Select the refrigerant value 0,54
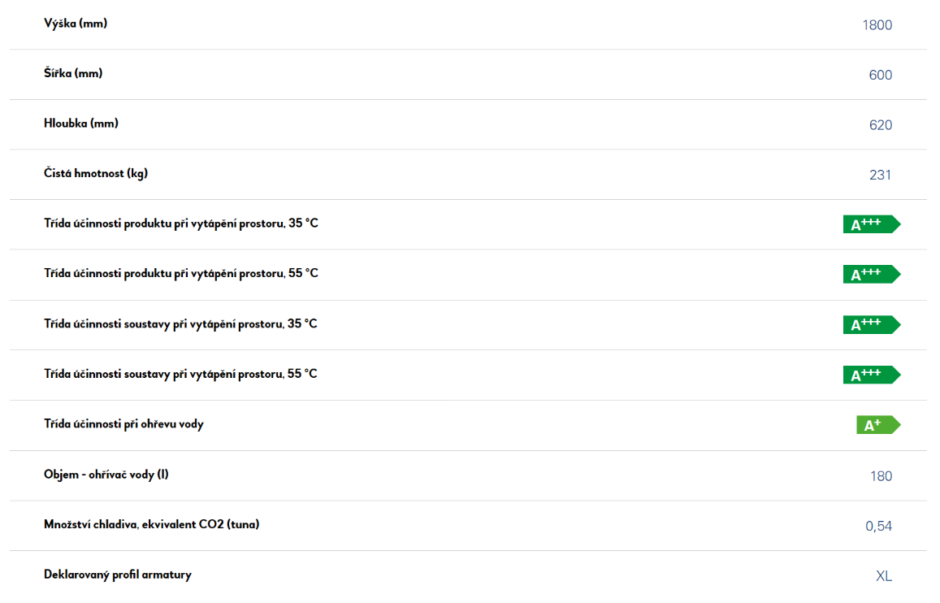This screenshot has width=940, height=603. [x=878, y=527]
